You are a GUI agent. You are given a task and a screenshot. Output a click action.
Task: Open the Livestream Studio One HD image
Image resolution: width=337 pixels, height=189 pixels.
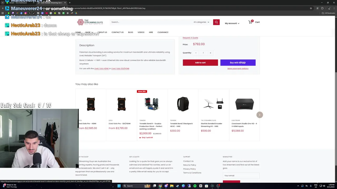coord(244,104)
